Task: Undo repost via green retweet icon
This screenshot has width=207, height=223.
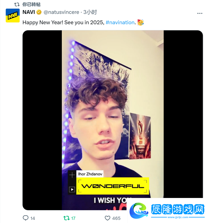Action: (66, 218)
